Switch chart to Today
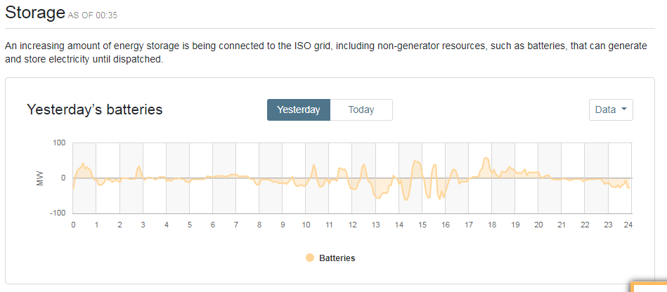The height and width of the screenshot is (292, 667). pyautogui.click(x=361, y=109)
